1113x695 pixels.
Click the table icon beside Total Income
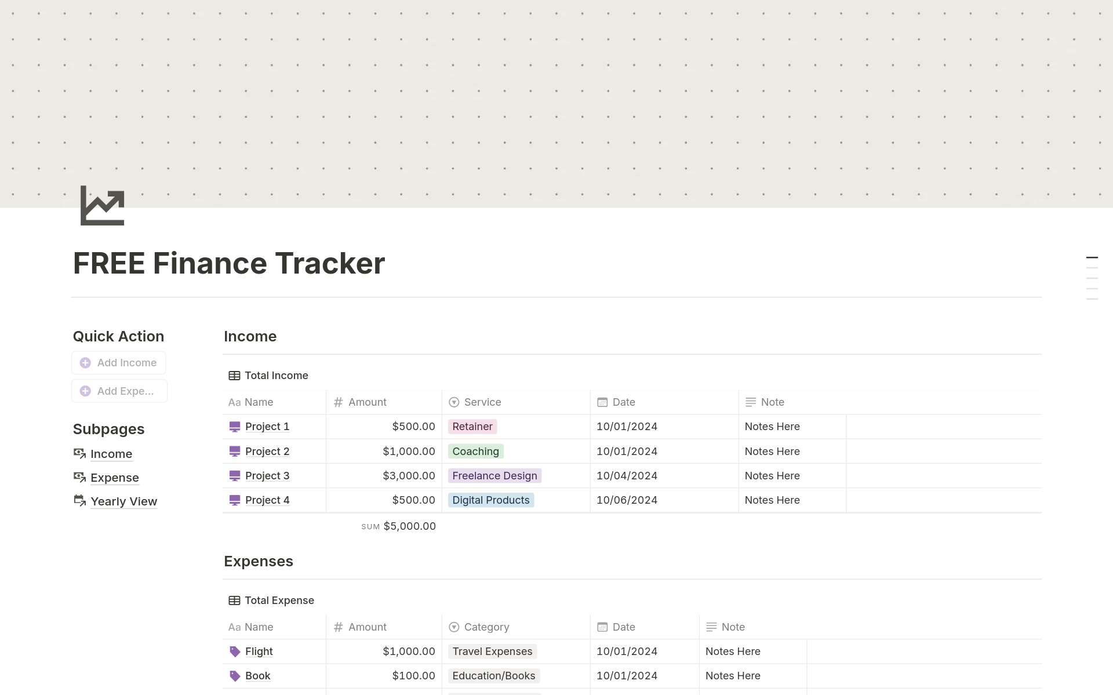click(x=234, y=375)
